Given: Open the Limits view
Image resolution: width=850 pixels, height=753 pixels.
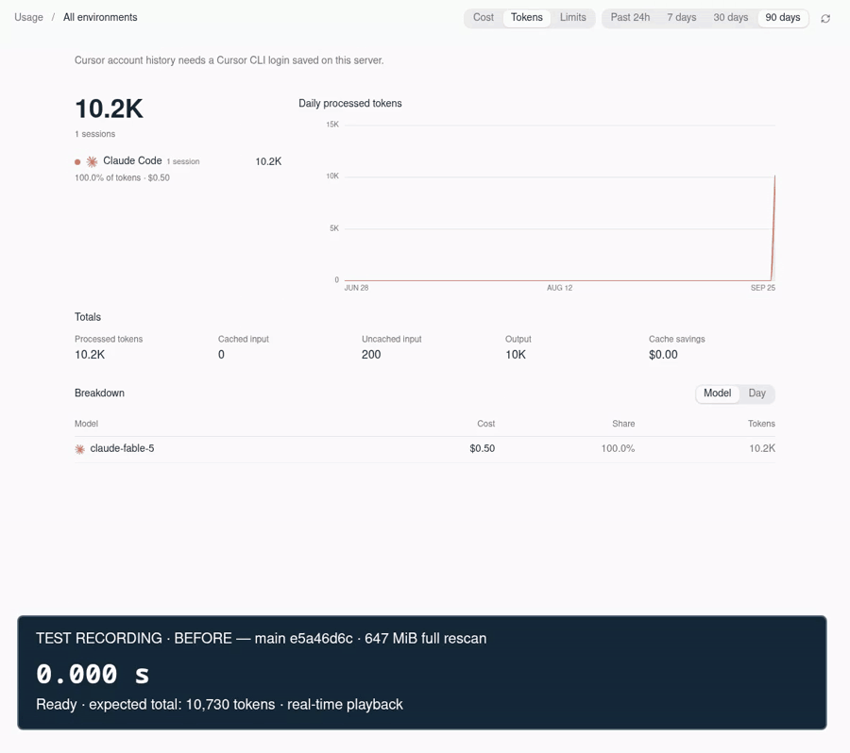Looking at the screenshot, I should (572, 17).
